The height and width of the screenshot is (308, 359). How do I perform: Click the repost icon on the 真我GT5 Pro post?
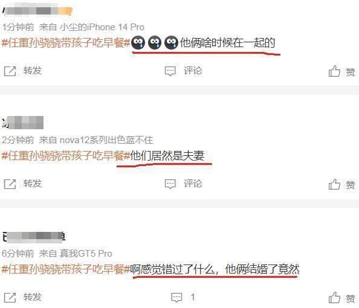(x=10, y=298)
